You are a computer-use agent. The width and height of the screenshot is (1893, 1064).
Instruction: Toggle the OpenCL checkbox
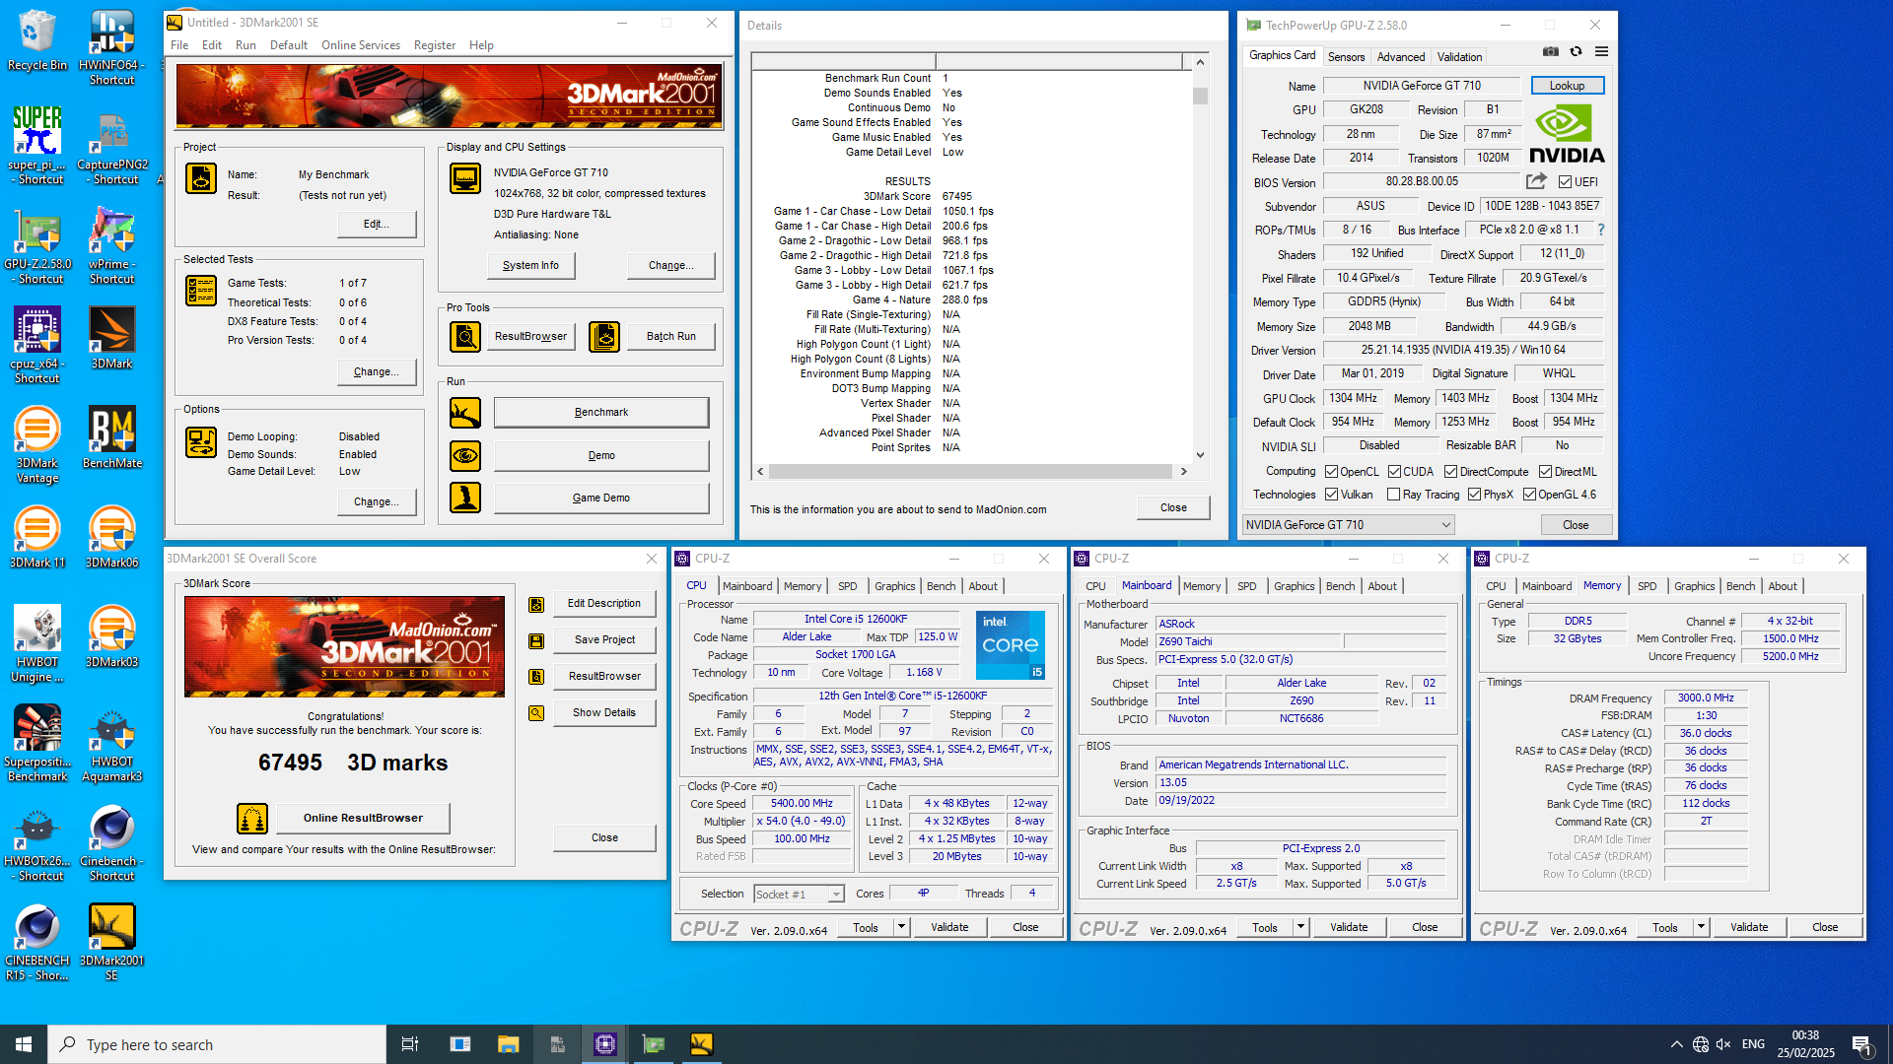(1331, 472)
